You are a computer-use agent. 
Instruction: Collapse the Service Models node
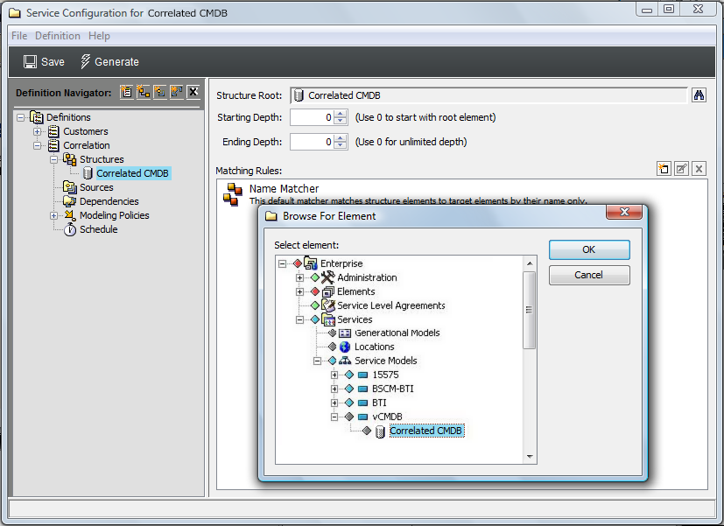coord(317,361)
